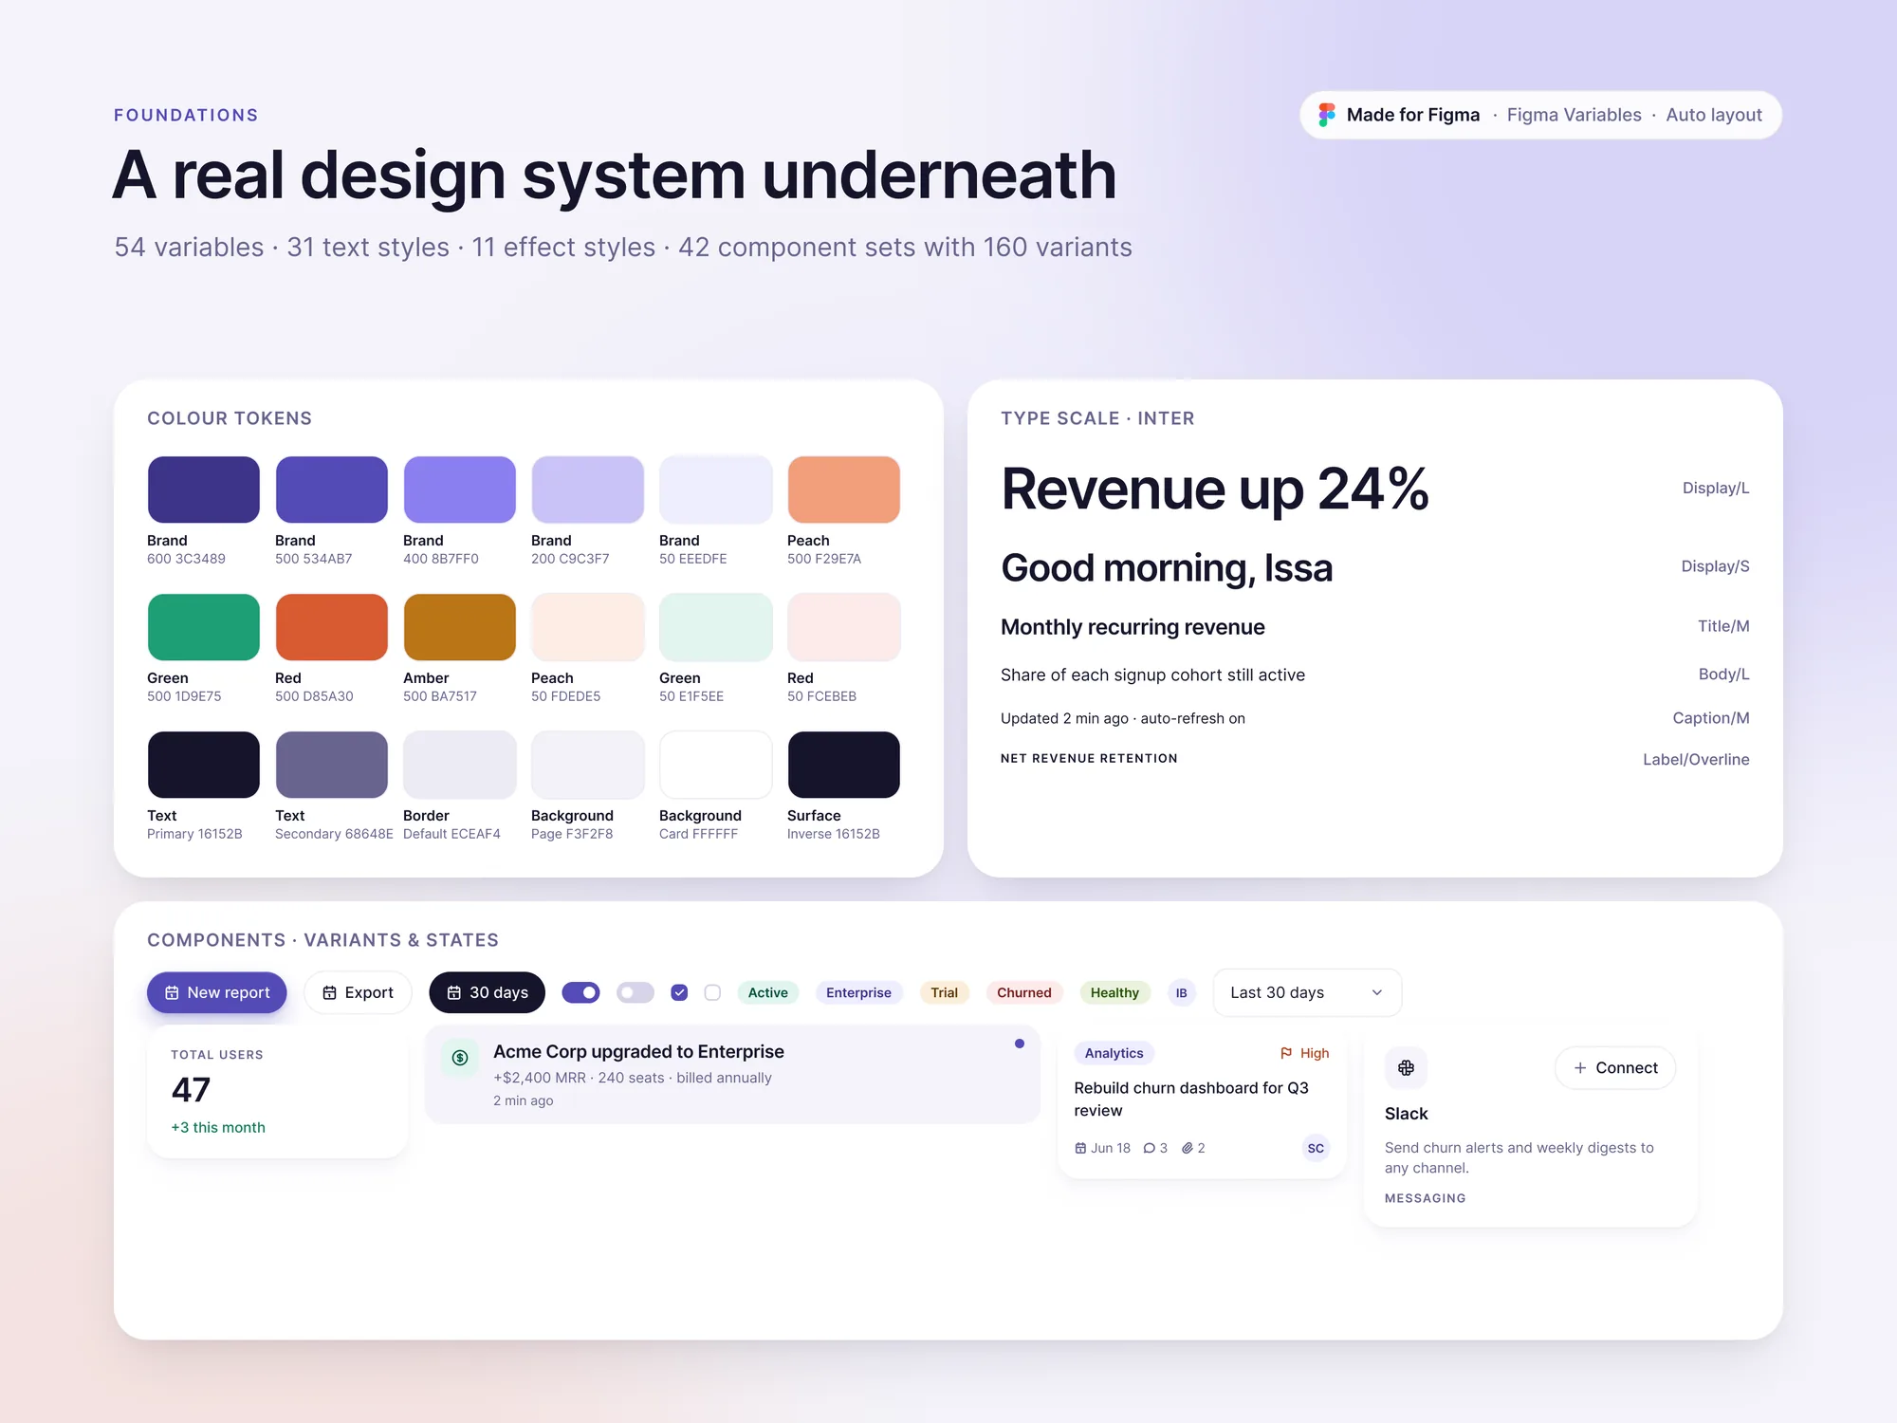Turn on the disabled grey toggle switch
The height and width of the screenshot is (1423, 1897).
click(635, 992)
